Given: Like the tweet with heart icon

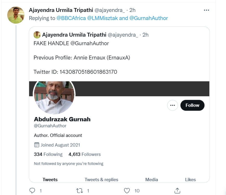Looking at the screenshot, I should 127,191.
